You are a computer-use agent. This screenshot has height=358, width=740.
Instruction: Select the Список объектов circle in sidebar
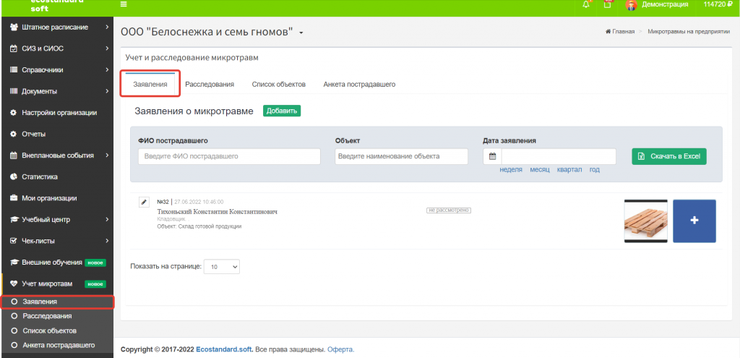click(x=14, y=331)
